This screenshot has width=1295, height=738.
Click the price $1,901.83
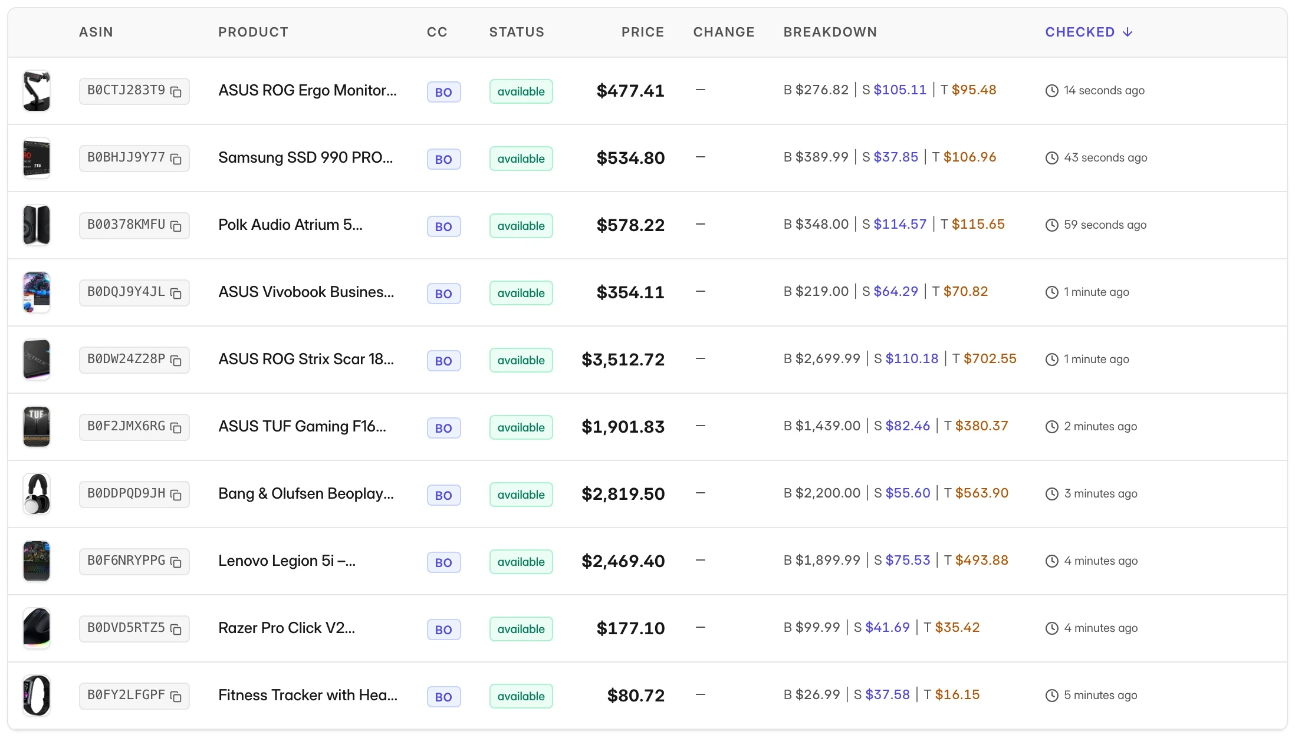[623, 427]
